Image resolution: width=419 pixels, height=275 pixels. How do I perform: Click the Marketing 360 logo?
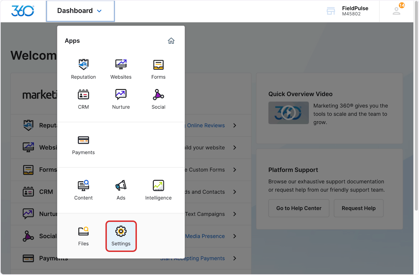point(23,11)
